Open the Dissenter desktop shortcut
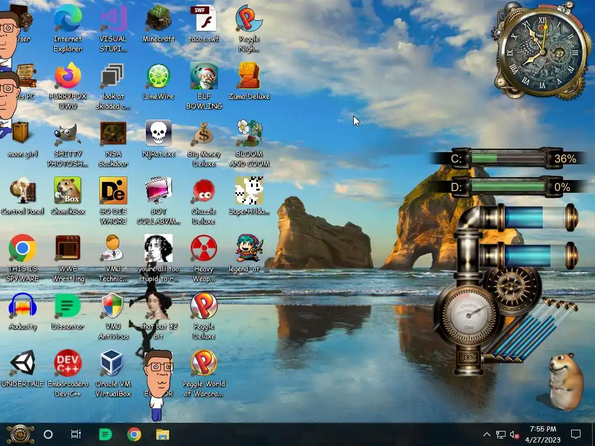Screen dimensions: 595x446 (x=67, y=305)
